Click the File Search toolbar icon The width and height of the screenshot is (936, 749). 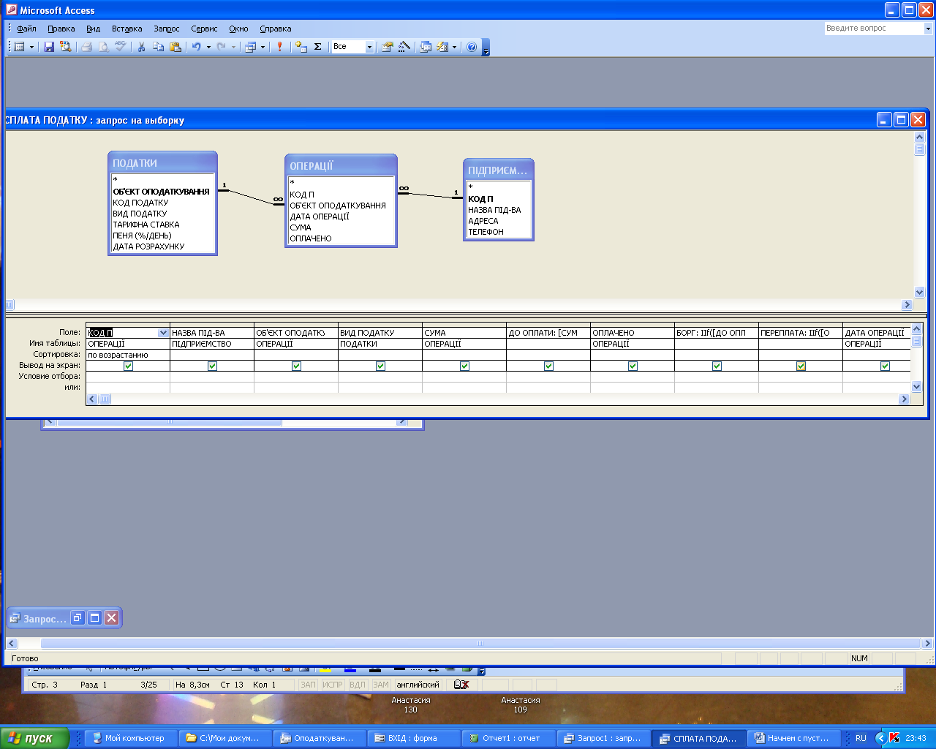66,47
